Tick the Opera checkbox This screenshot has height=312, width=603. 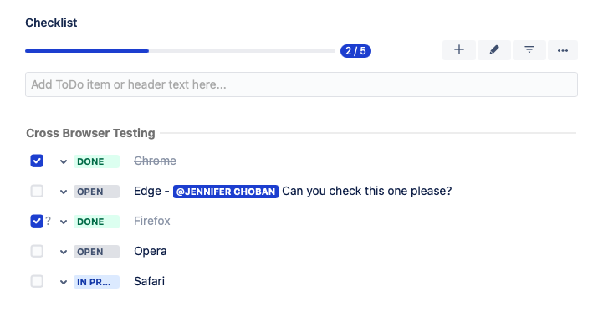(x=37, y=251)
